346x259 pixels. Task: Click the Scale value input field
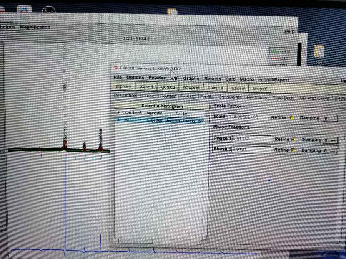point(247,117)
